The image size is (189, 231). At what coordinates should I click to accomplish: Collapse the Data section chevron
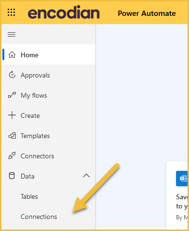[x=86, y=176]
